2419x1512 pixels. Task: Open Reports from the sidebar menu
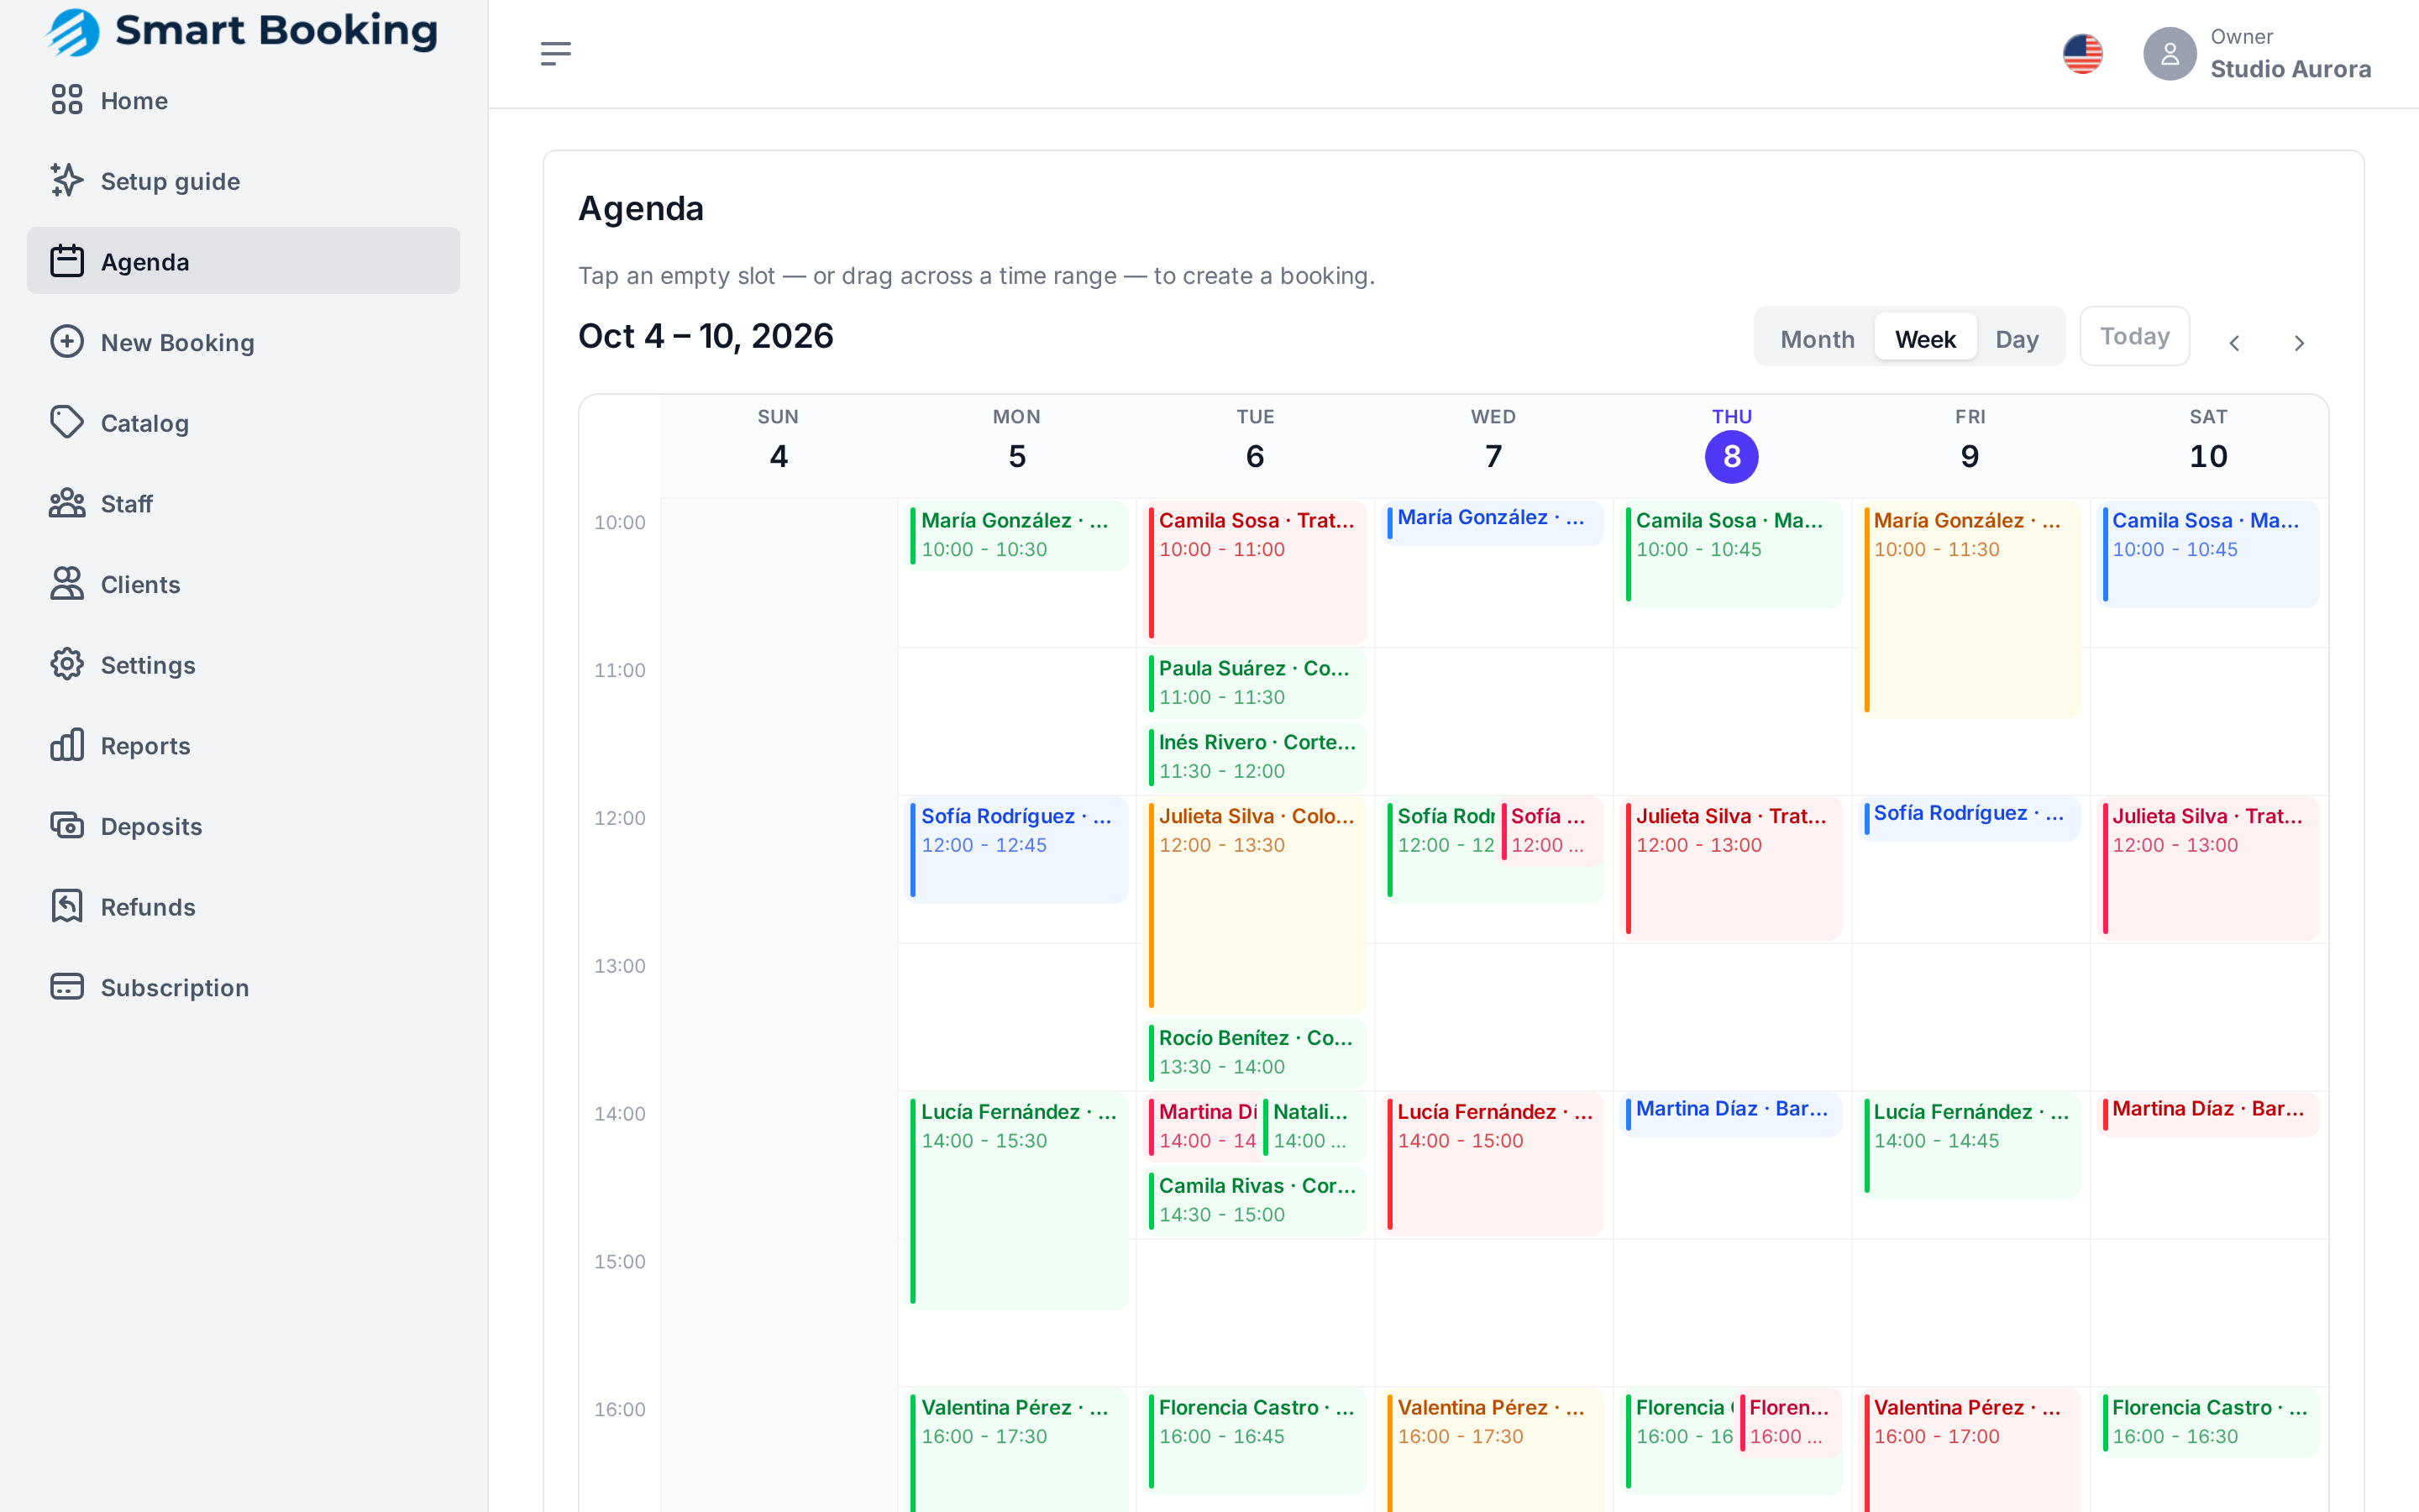(243, 745)
